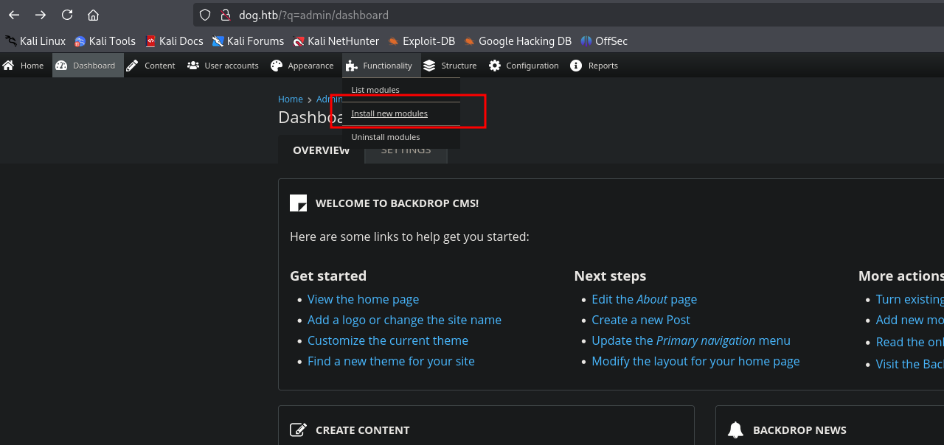944x445 pixels.
Task: Expand the User accounts menu
Action: click(223, 66)
